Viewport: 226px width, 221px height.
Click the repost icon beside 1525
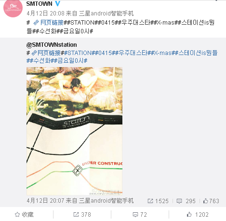[150, 201]
